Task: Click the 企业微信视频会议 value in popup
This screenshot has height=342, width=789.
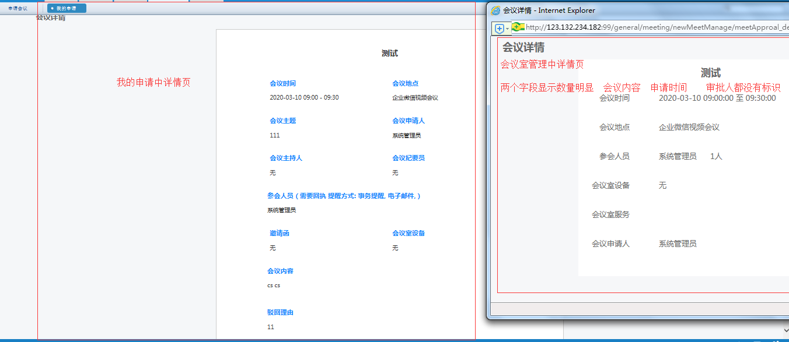Action: [689, 127]
